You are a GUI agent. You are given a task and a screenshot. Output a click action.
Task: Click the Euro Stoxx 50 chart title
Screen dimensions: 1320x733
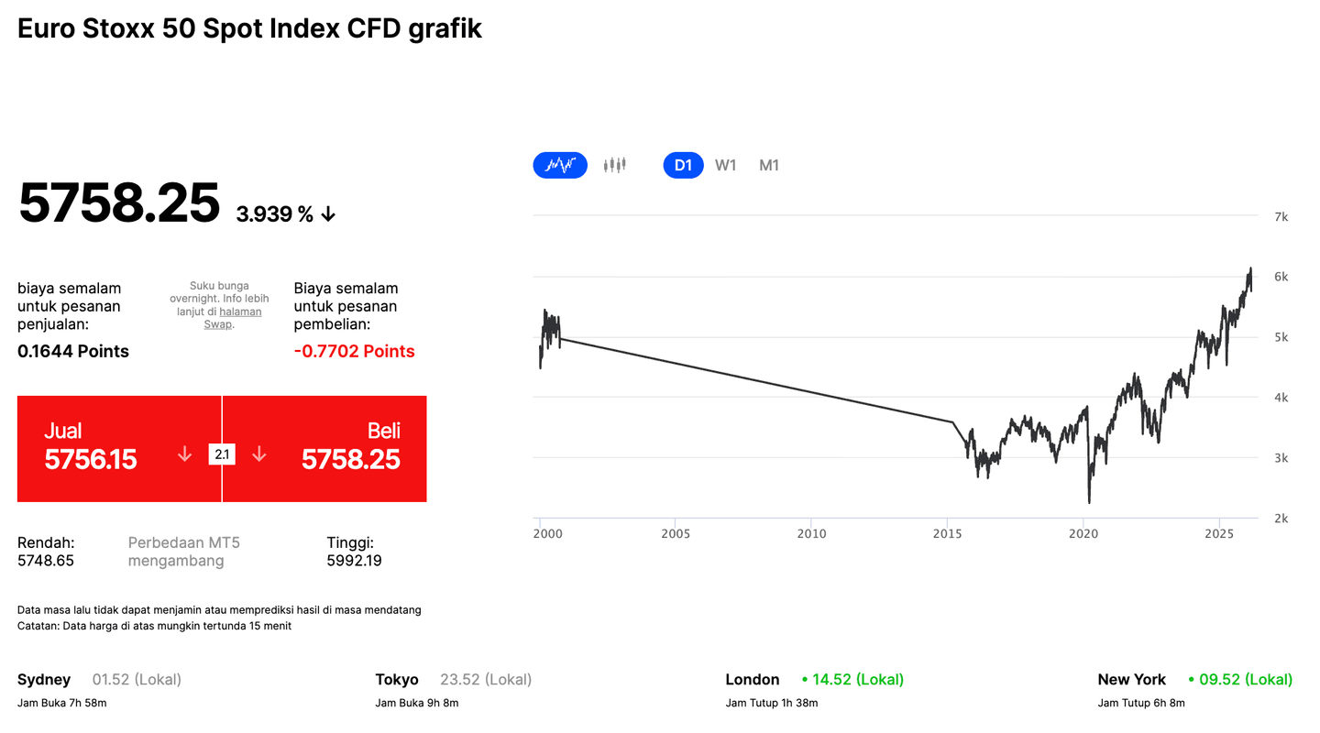click(248, 28)
